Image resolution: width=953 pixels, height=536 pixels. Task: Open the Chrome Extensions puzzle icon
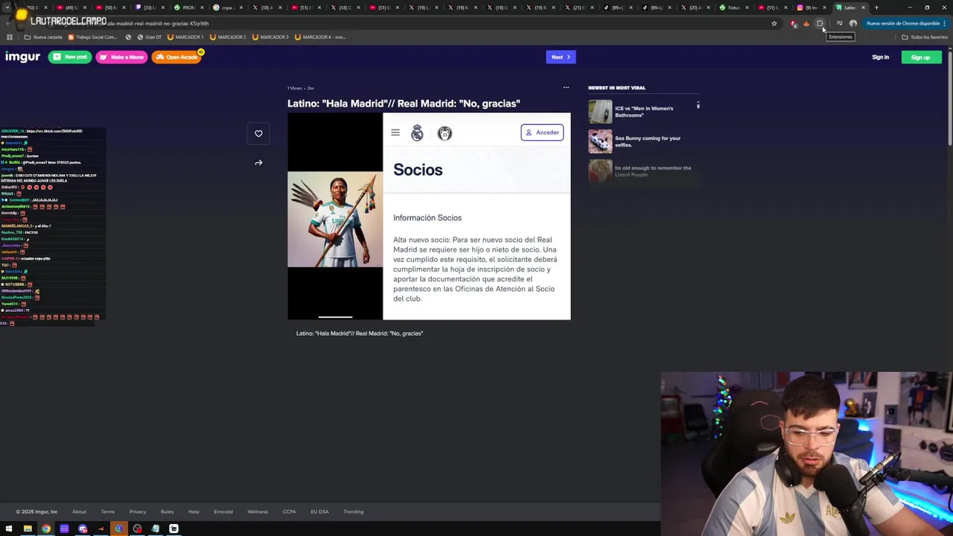coord(820,23)
